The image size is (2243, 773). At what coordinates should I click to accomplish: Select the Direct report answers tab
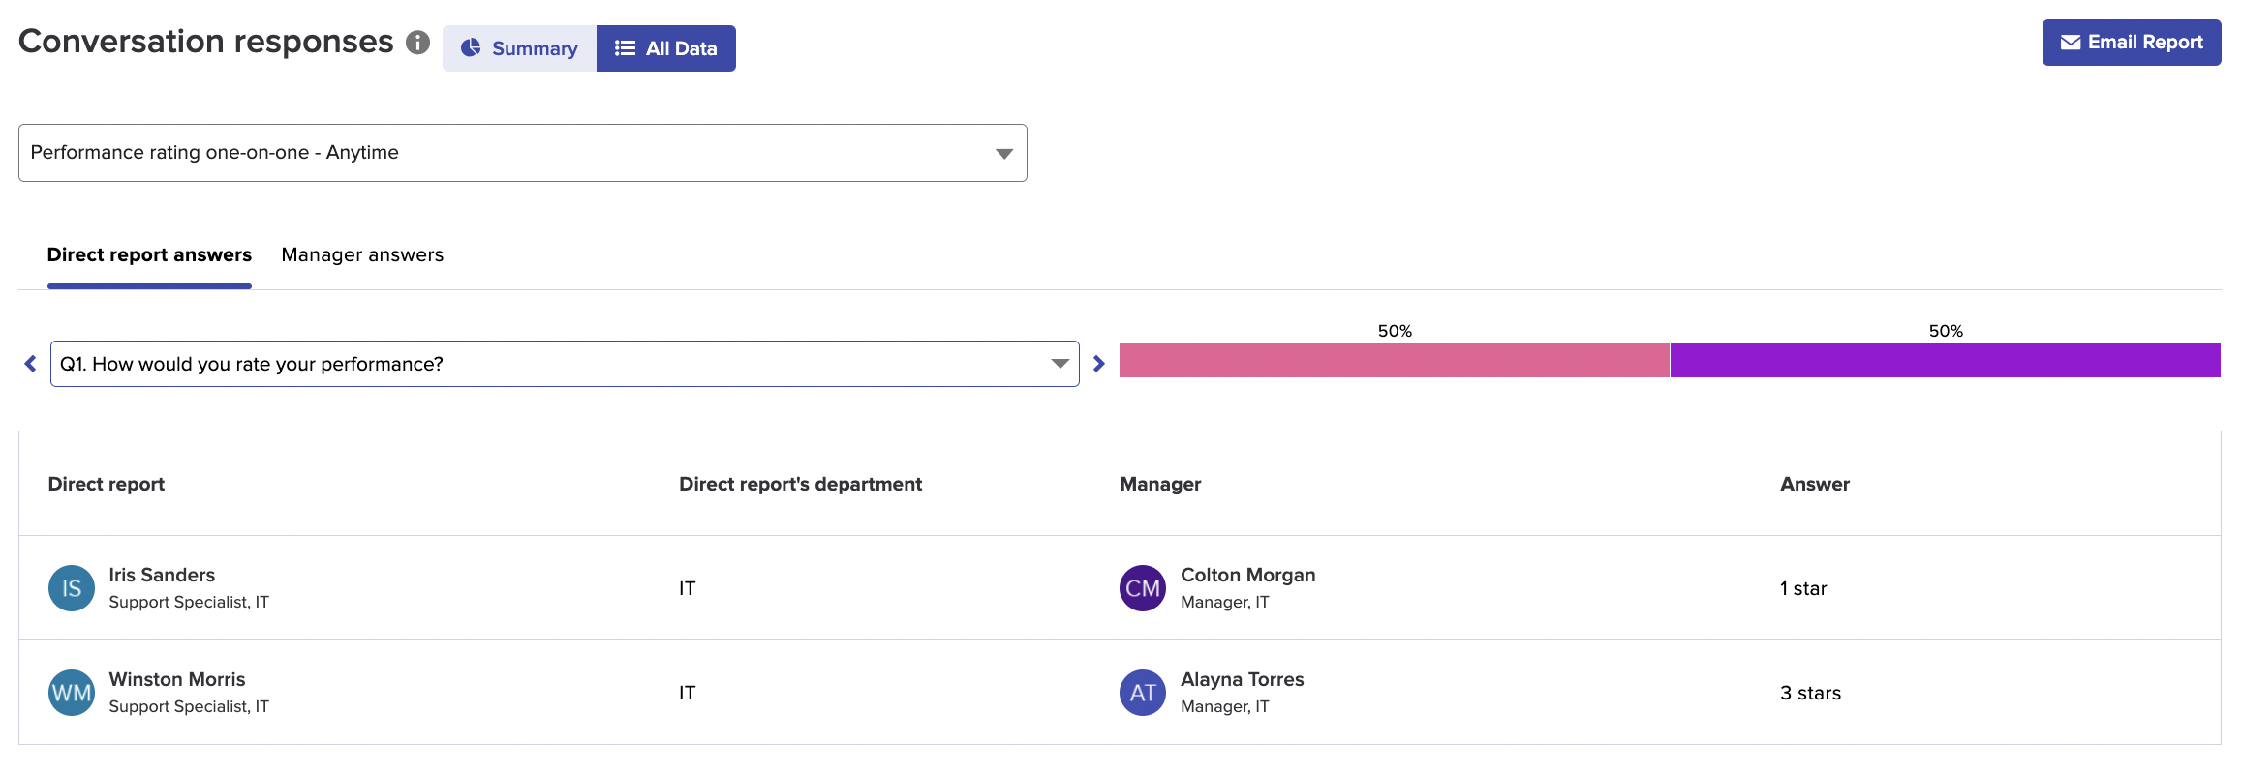coord(149,254)
